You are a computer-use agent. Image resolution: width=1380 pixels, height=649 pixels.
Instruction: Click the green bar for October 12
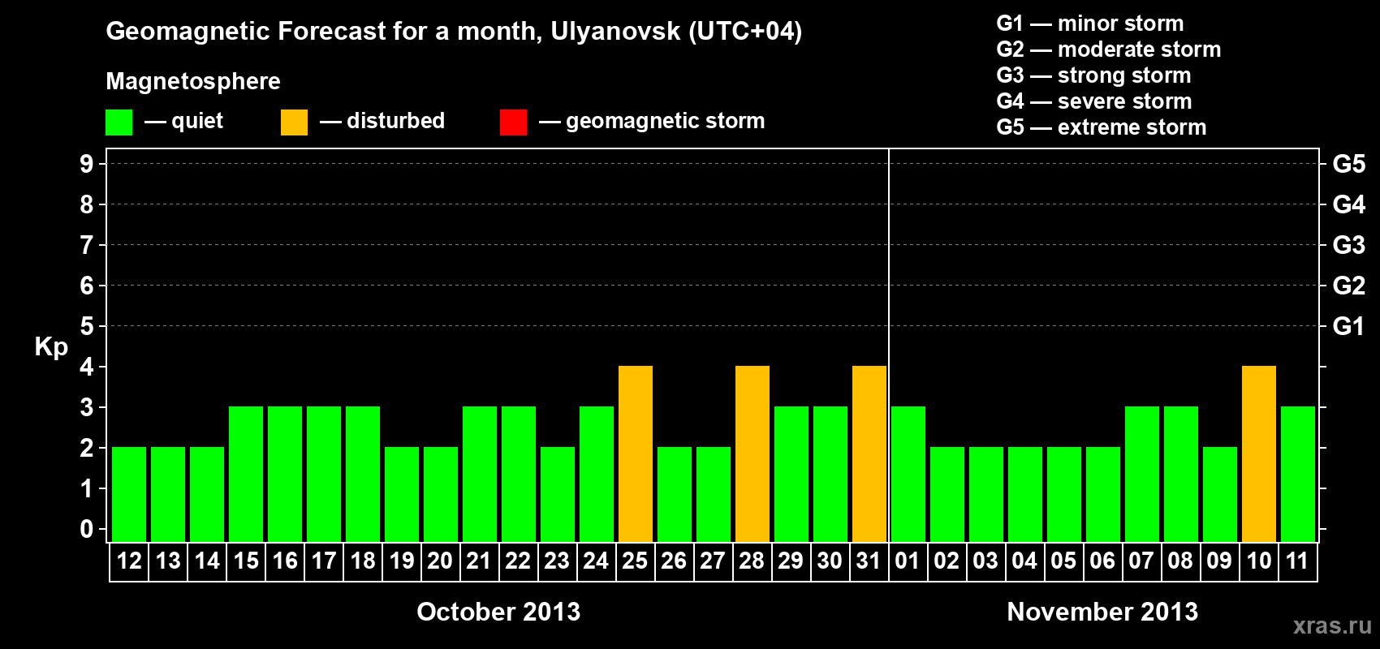click(129, 494)
